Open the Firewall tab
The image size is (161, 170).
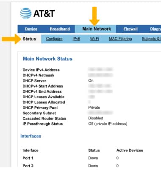(130, 29)
